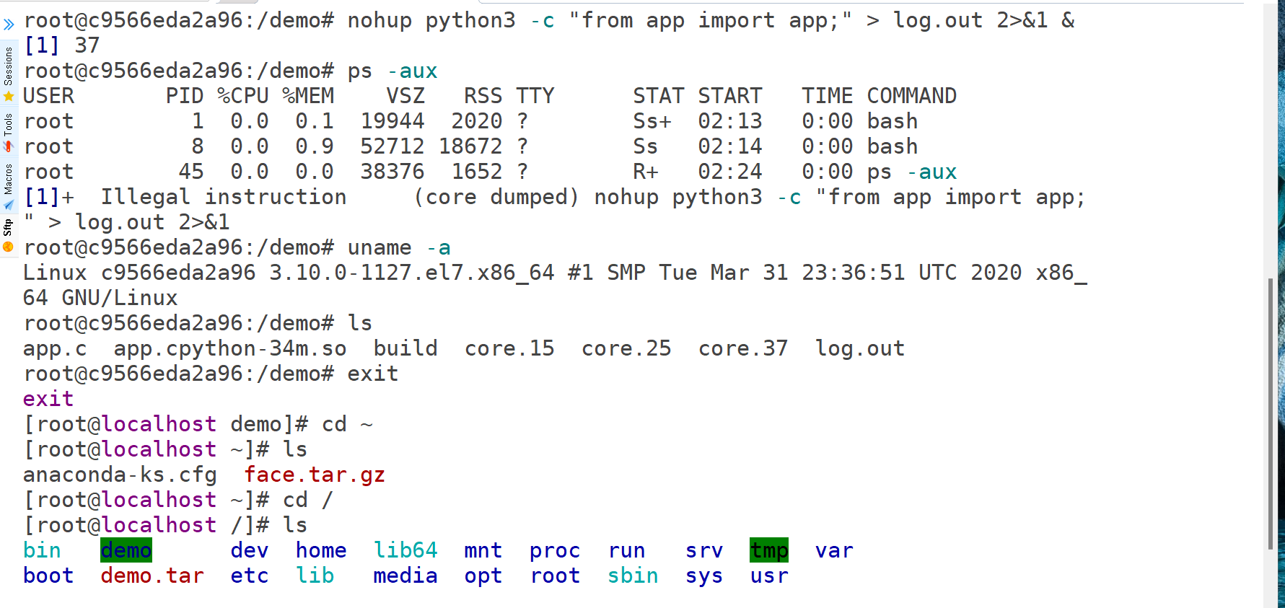Click the 'boot' directory name
This screenshot has height=608, width=1285.
click(48, 576)
